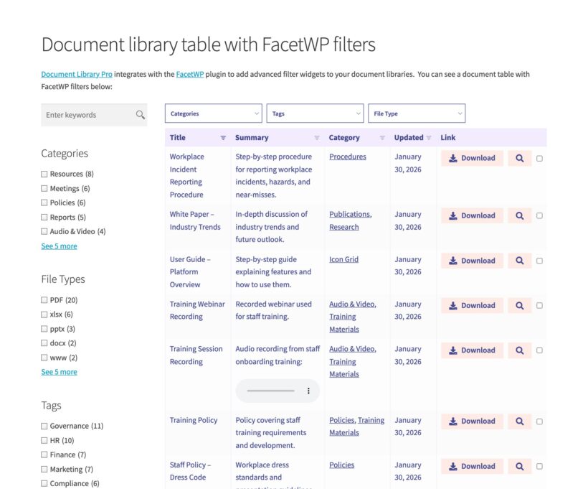588x489 pixels.
Task: Select the Training Webinar Recording row checkbox
Action: point(539,305)
